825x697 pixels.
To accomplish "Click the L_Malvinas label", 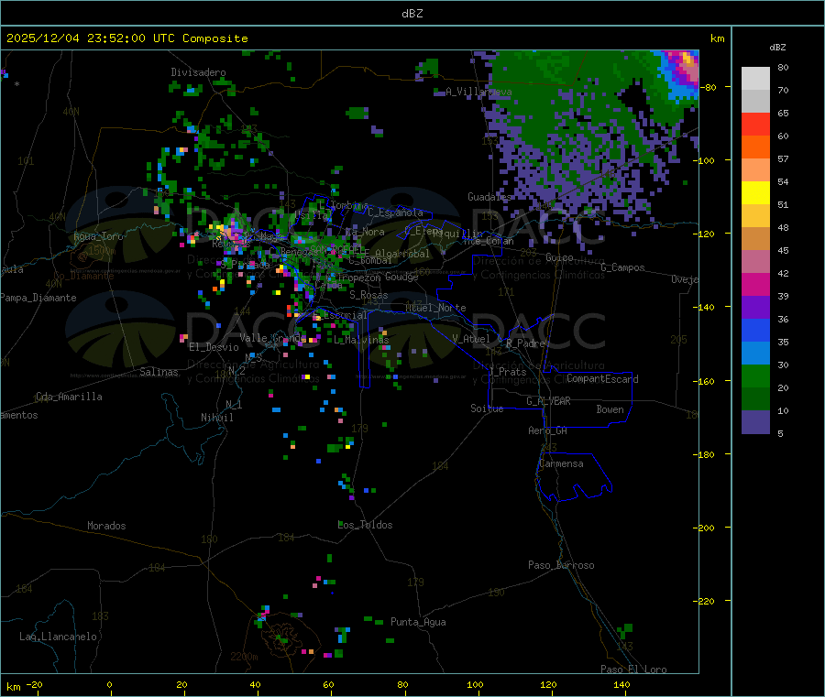I will click(361, 340).
